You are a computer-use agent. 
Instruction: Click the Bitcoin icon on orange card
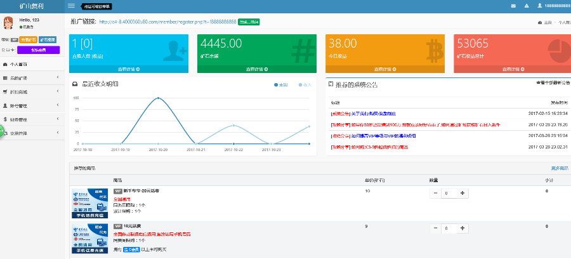(435, 50)
